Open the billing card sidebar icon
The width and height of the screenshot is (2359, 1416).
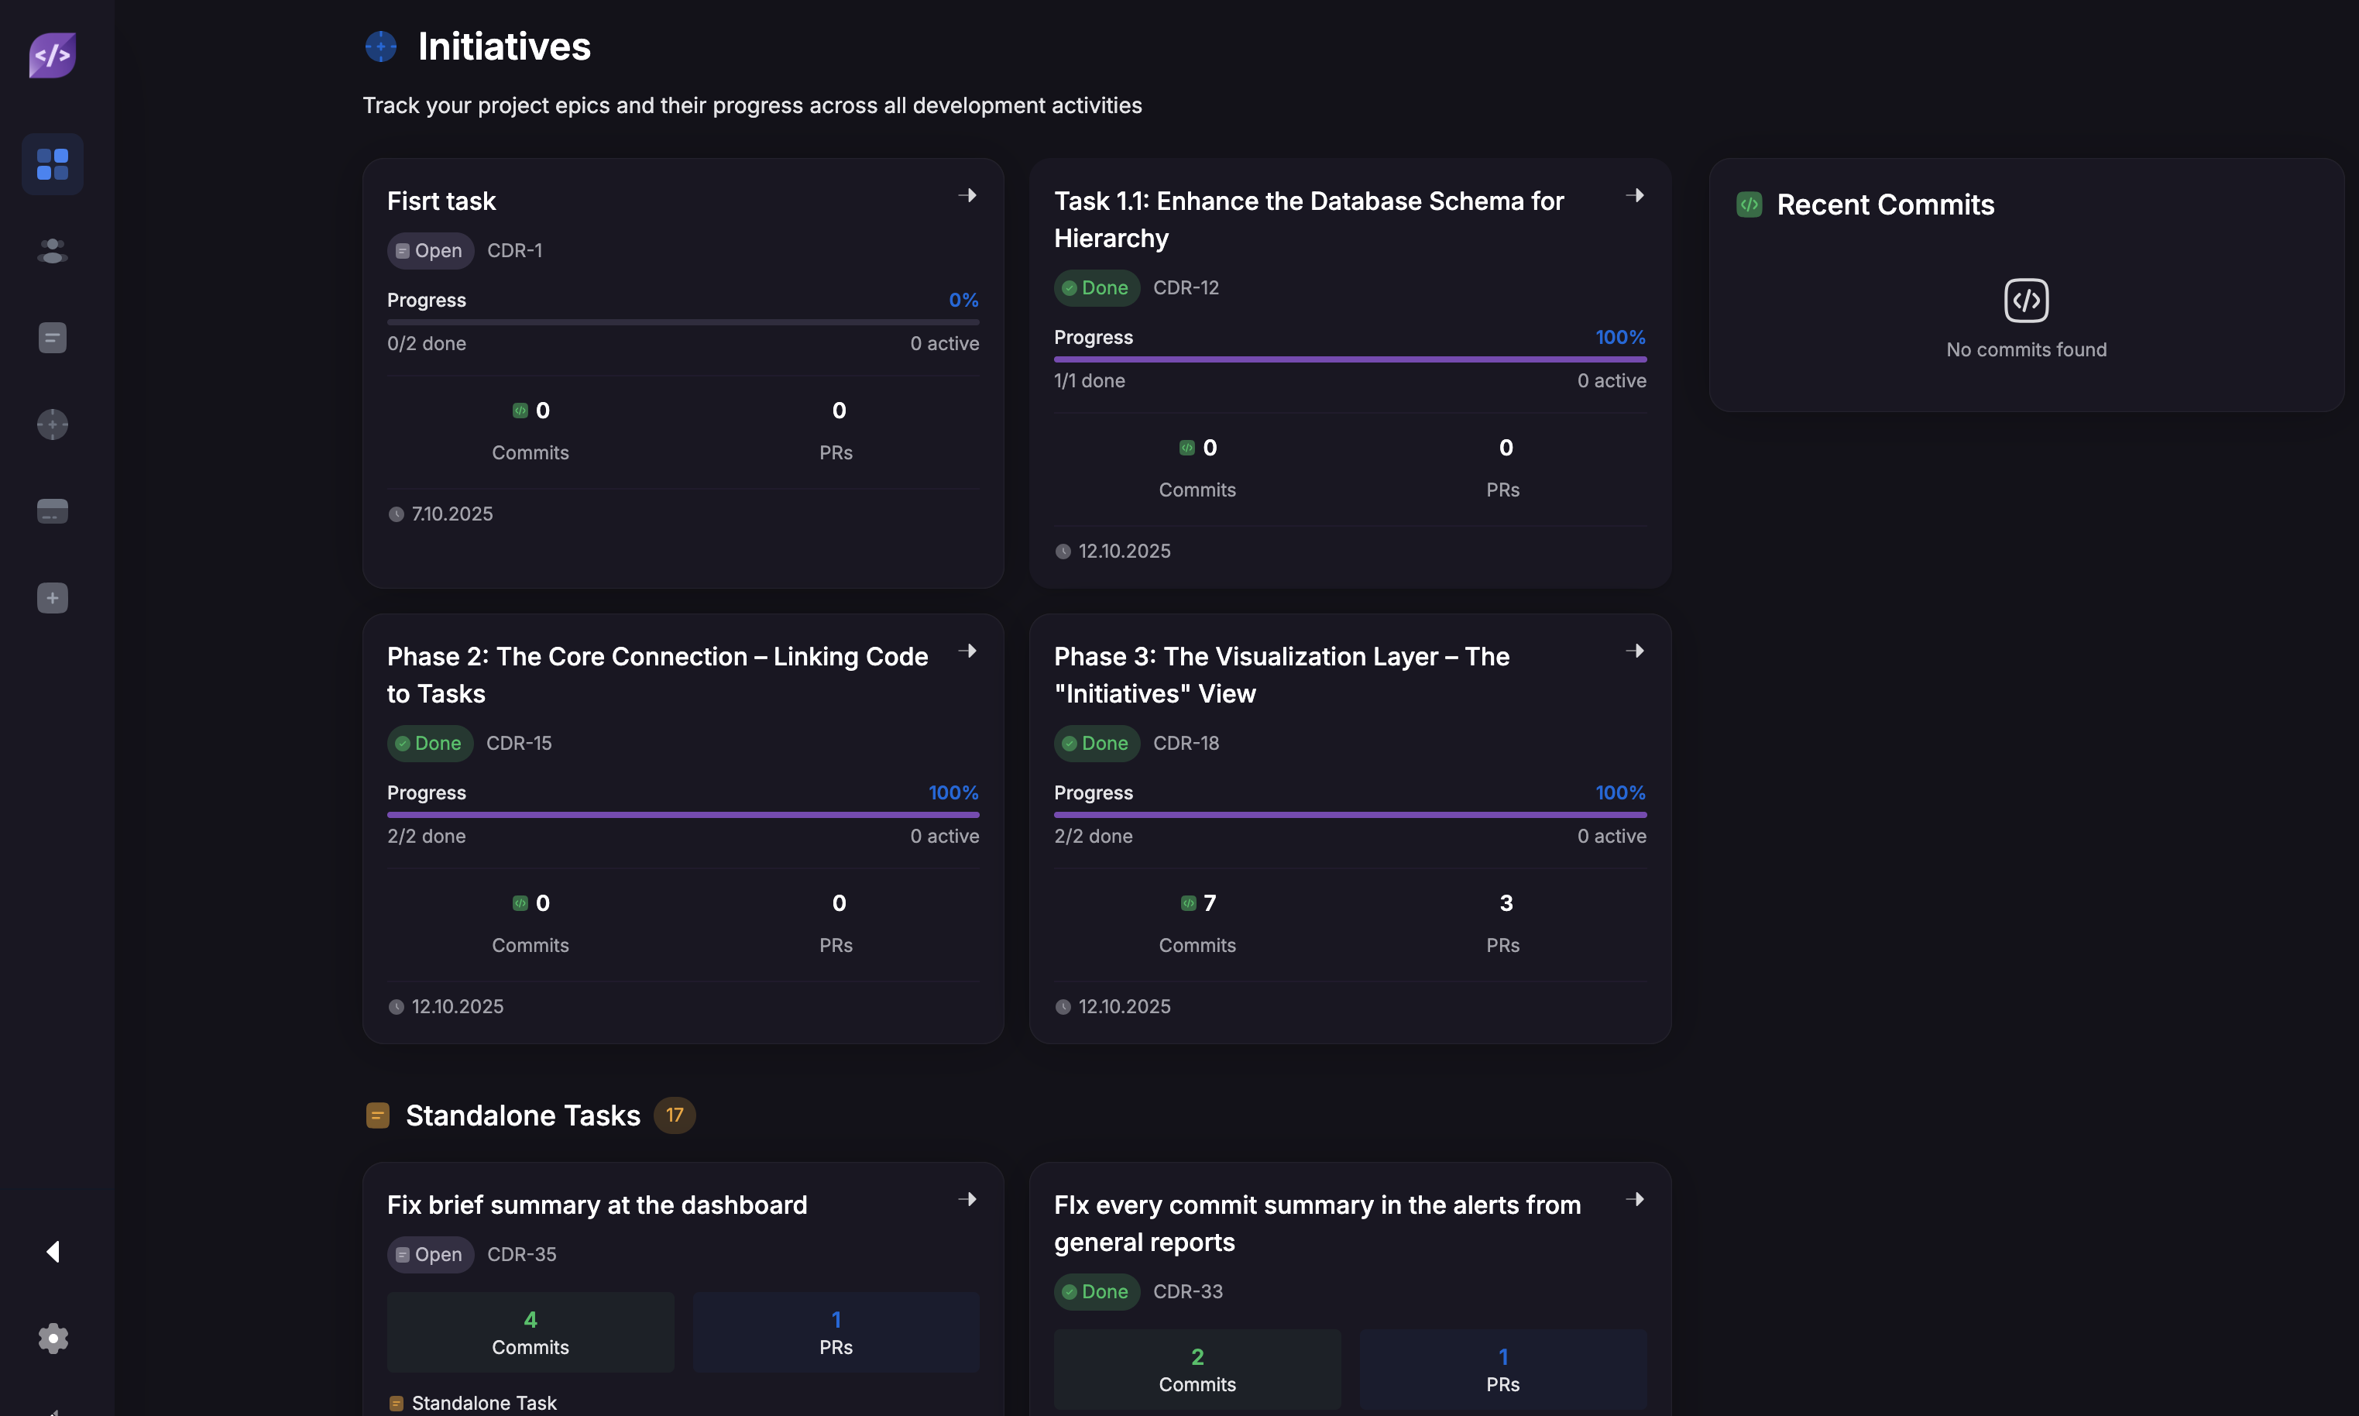click(x=53, y=511)
